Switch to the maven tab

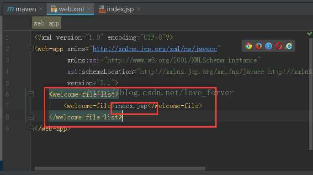(25, 9)
